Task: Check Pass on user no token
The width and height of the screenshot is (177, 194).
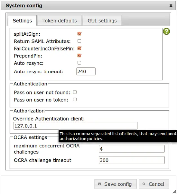Action: point(75,100)
